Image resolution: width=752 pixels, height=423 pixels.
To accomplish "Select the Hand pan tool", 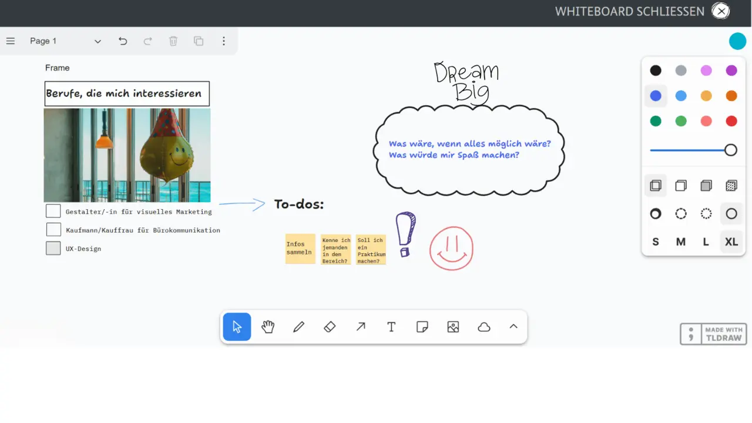I will click(268, 327).
